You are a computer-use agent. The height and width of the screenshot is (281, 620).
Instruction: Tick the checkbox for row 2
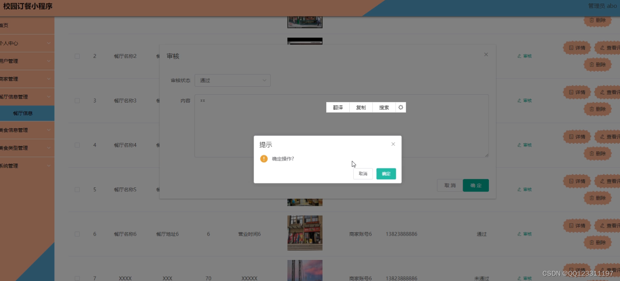point(77,56)
